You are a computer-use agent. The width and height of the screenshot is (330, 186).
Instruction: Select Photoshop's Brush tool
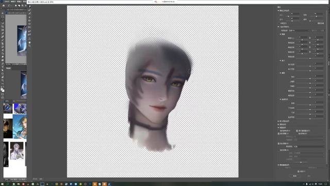click(x=3, y=40)
